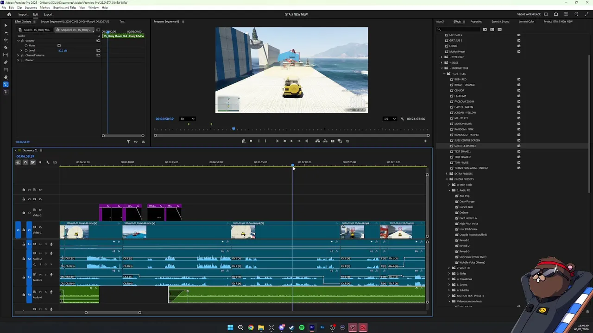Viewport: 593px width, 333px height.
Task: Toggle the A4 track target button
Action: pyautogui.click(x=29, y=295)
